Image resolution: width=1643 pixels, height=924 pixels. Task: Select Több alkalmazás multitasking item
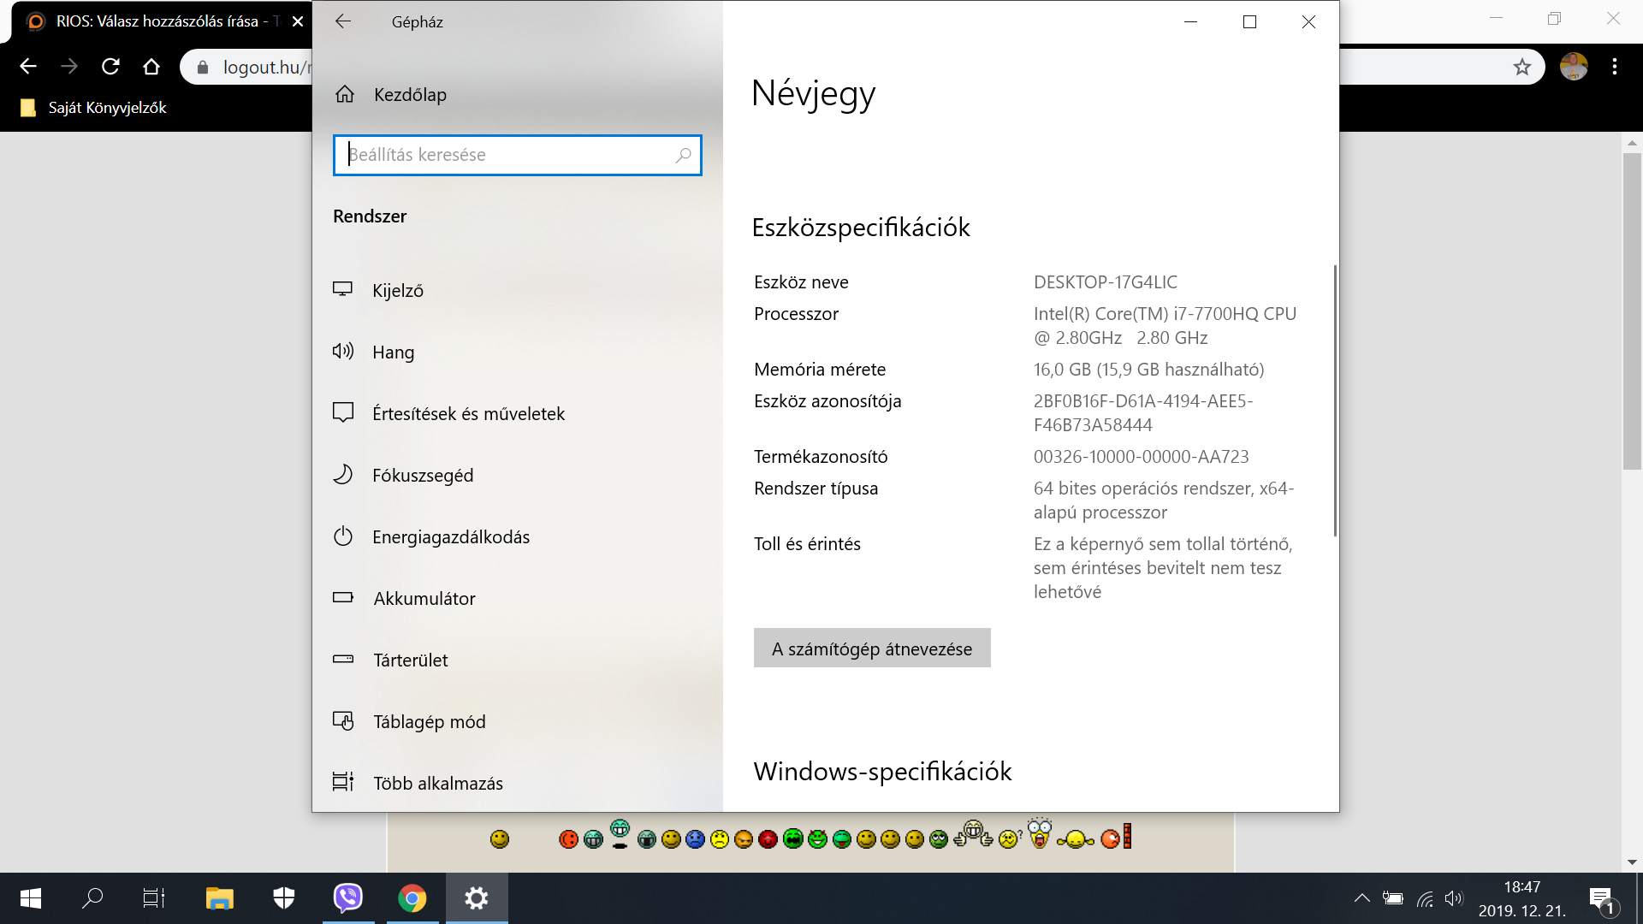[x=437, y=784]
